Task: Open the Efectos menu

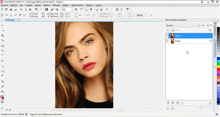Action: coord(47,5)
